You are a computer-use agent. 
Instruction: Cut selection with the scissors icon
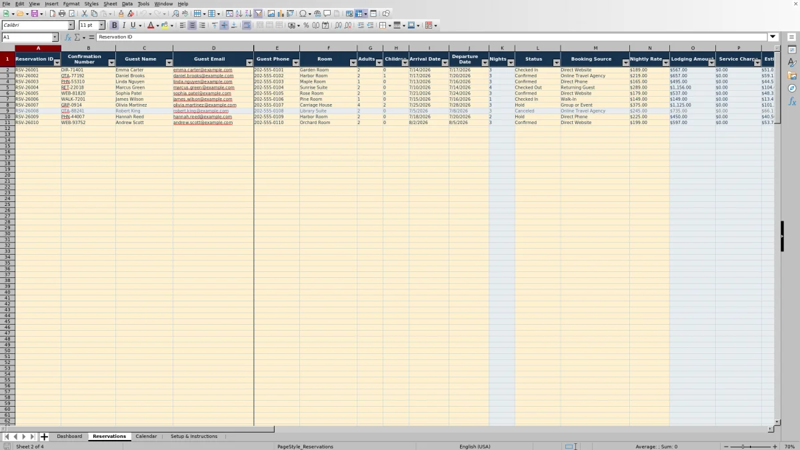pyautogui.click(x=85, y=13)
